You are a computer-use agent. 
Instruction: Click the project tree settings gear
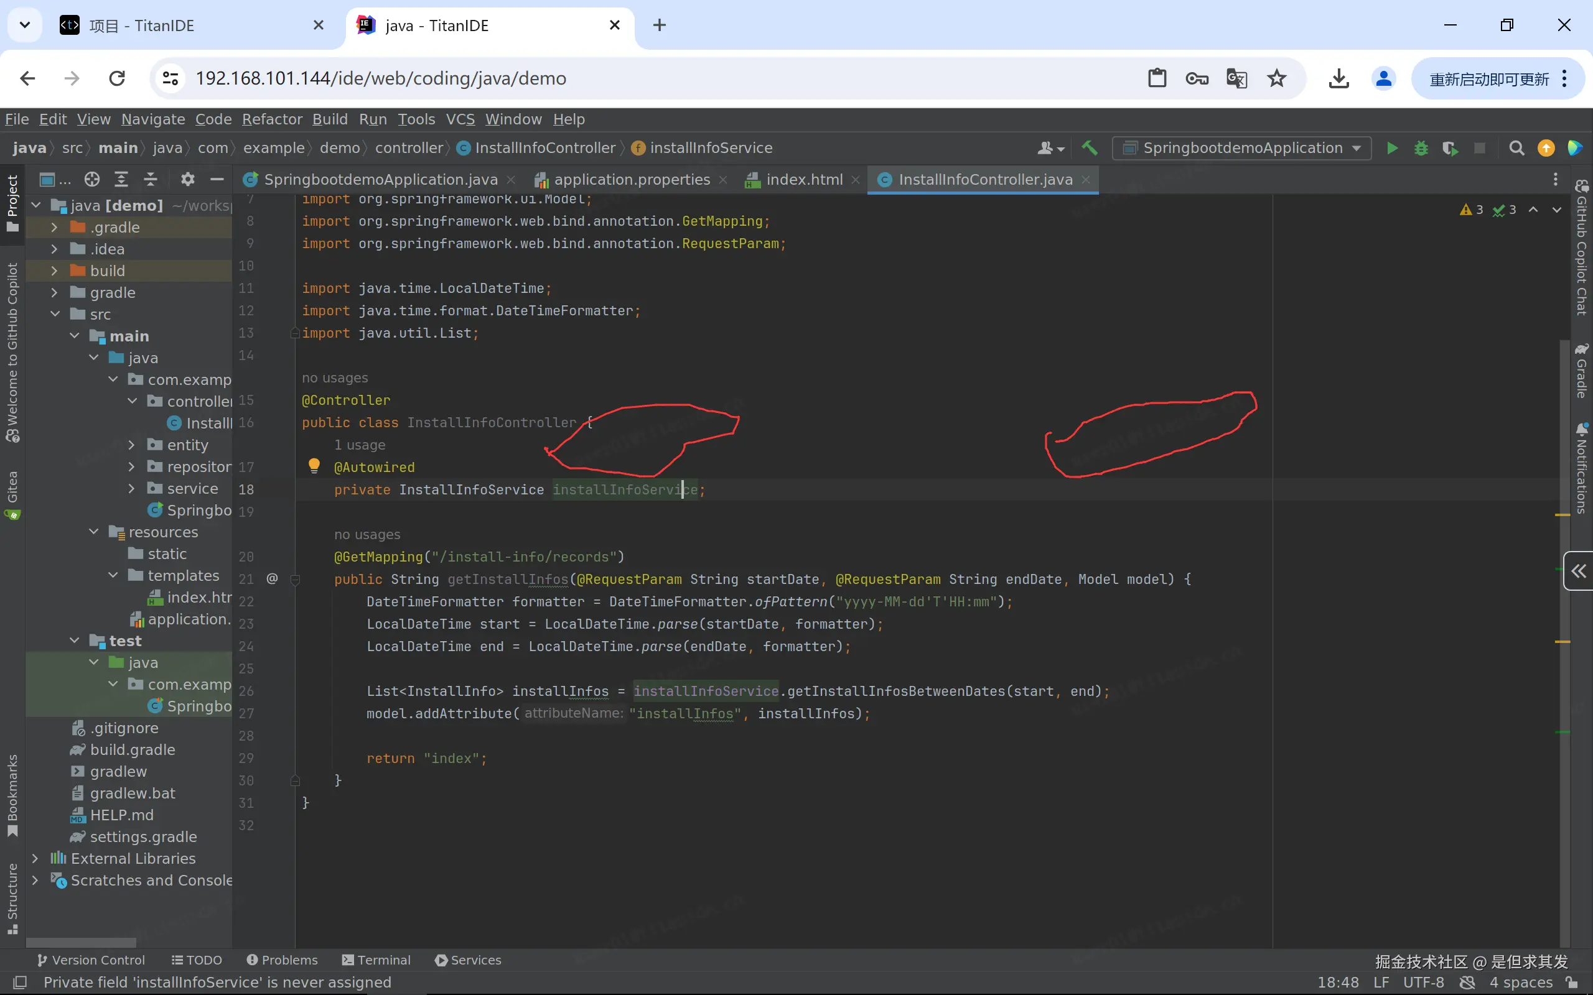[x=187, y=179]
